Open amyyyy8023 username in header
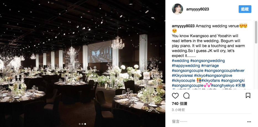The image size is (258, 127). [x=198, y=9]
